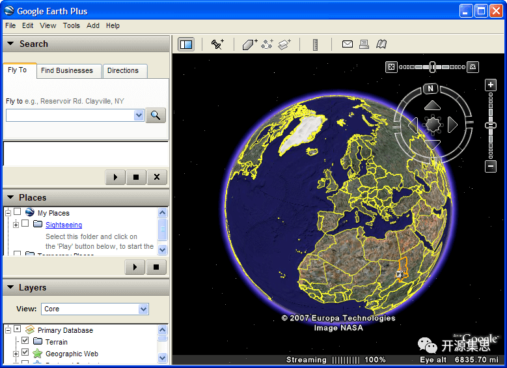
Task: Open the Sightseeing link
Action: 64,225
